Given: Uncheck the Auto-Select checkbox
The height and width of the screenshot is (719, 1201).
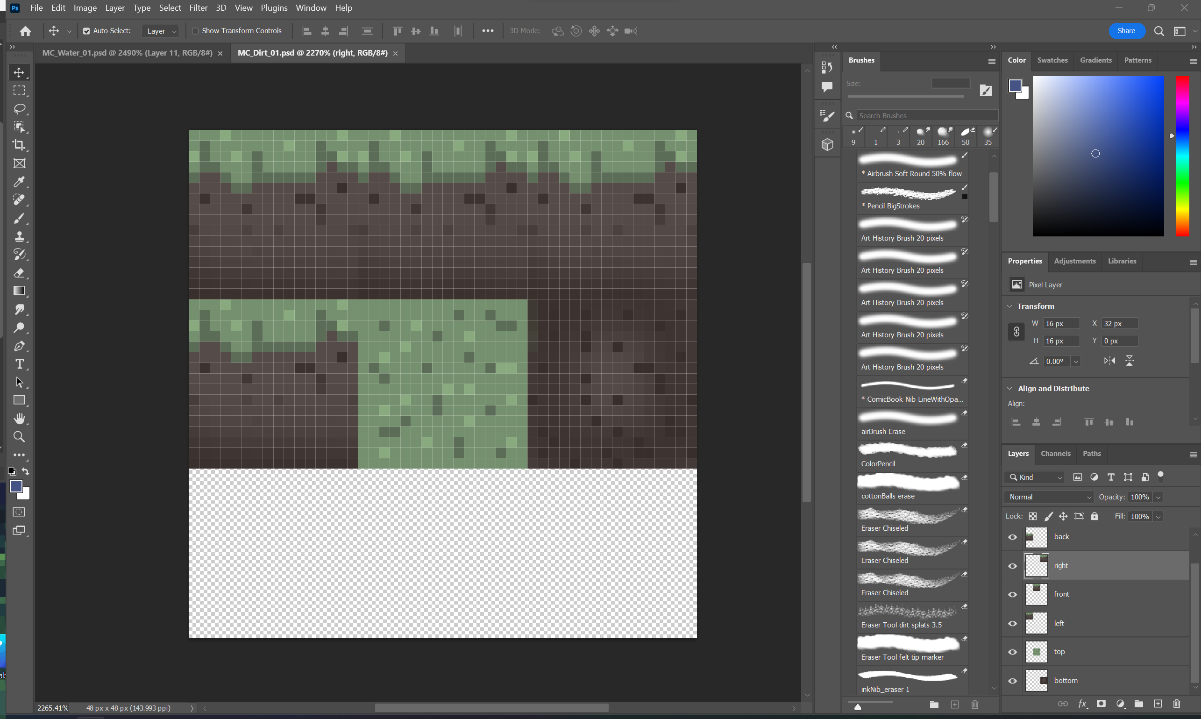Looking at the screenshot, I should [x=86, y=31].
